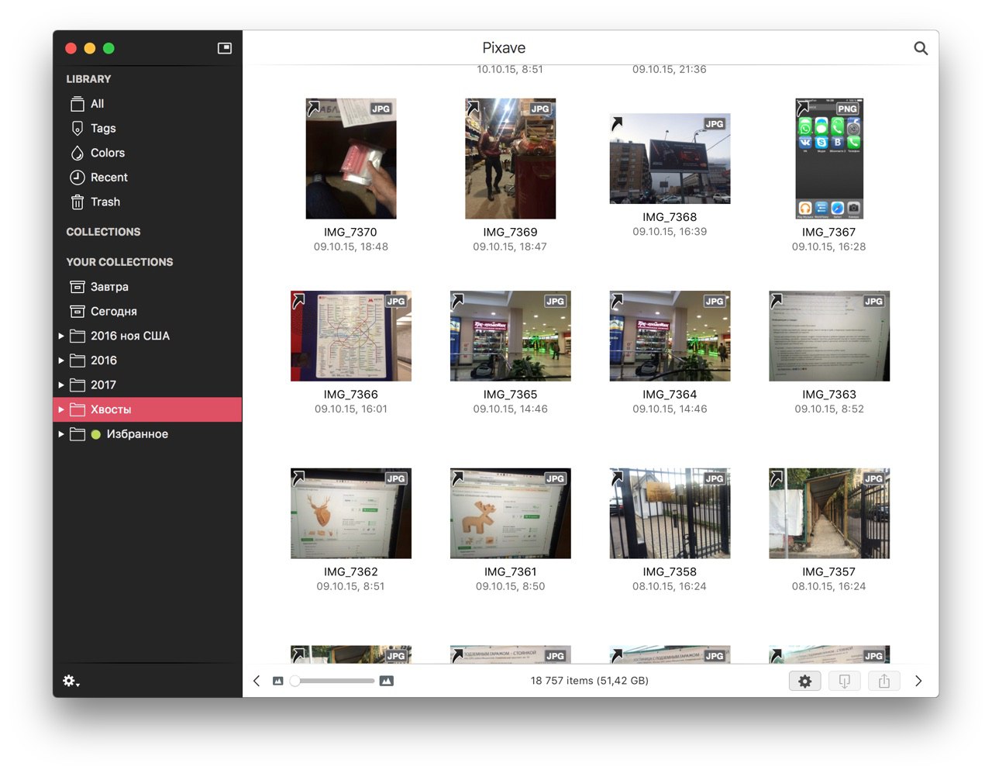Viewport: 992px width, 773px height.
Task: Click the IMG_7370 file name
Action: 350,233
